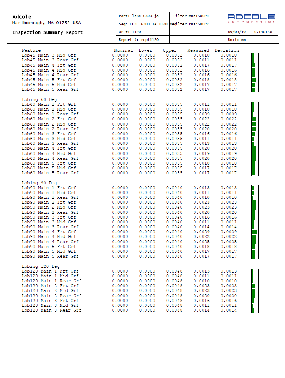
Task: Click the Feature column header
Action: pos(31,50)
